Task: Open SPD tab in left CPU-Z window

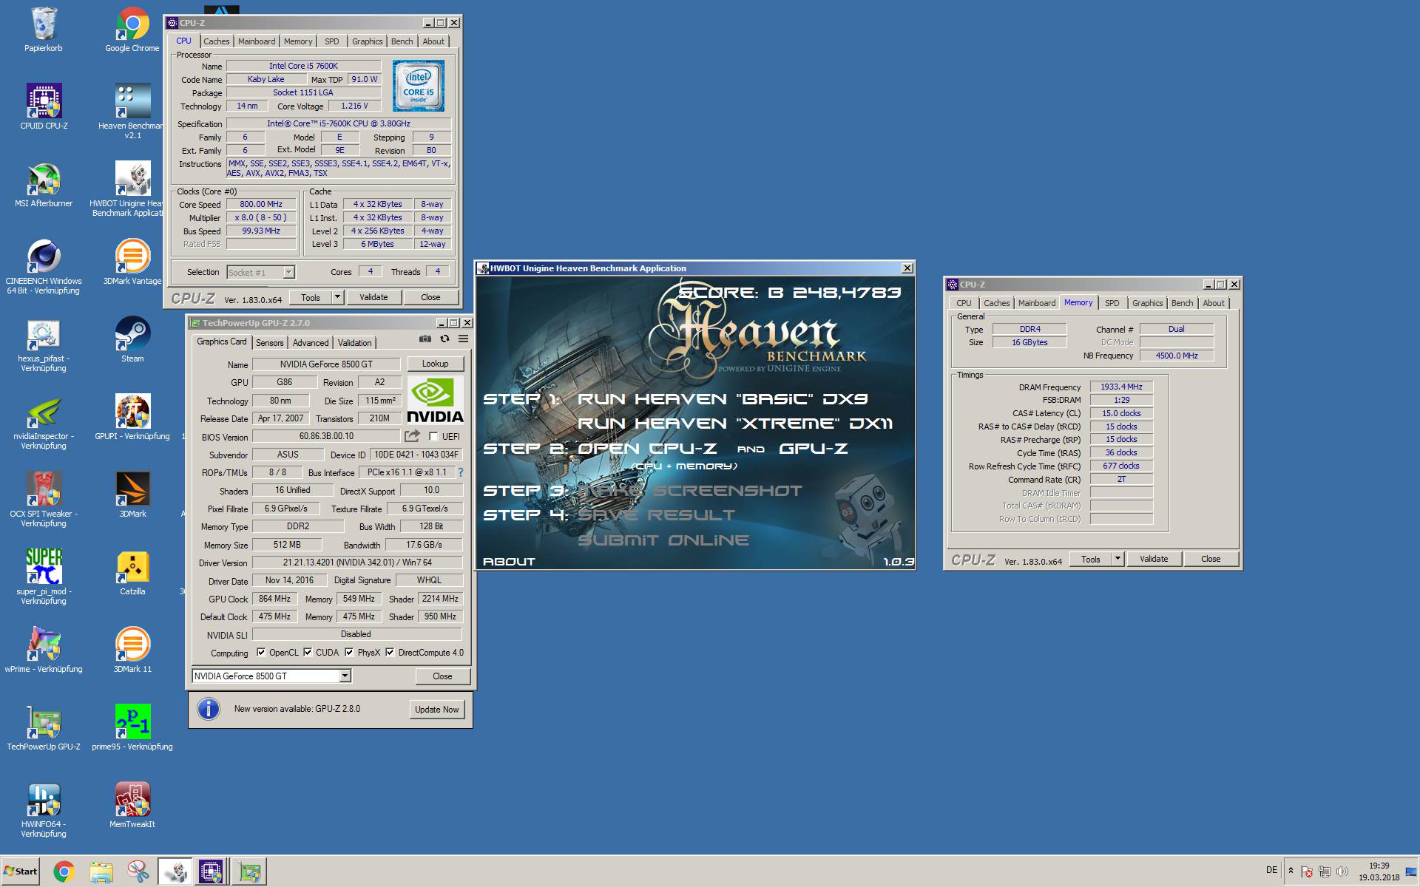Action: click(332, 41)
